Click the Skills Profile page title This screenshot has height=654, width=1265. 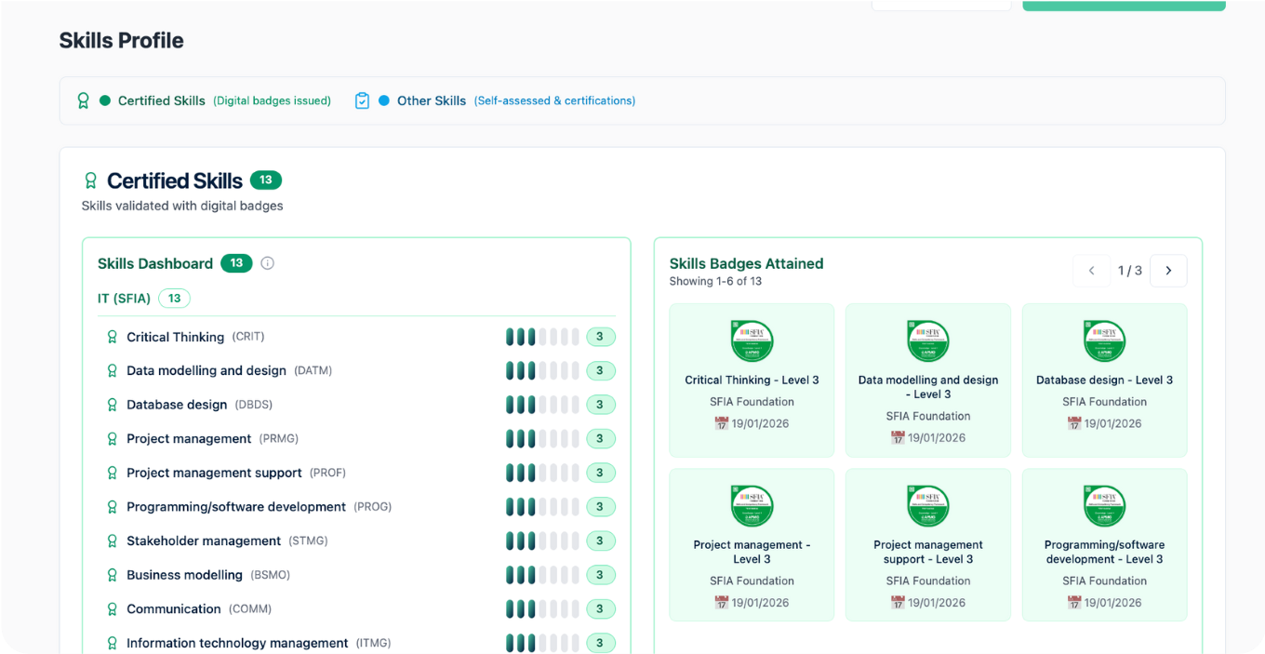tap(122, 40)
